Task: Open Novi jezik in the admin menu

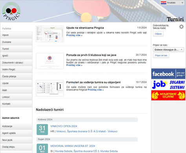Action: pyautogui.click(x=16, y=140)
